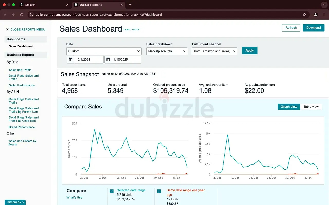Viewport: 329px width, 205px height.
Task: Expand the Sales breakdown dropdown
Action: (x=167, y=51)
